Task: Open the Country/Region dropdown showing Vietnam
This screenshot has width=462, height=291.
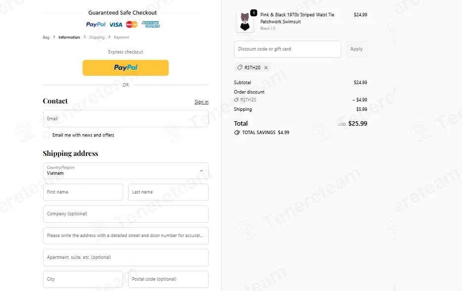Action: tap(126, 171)
